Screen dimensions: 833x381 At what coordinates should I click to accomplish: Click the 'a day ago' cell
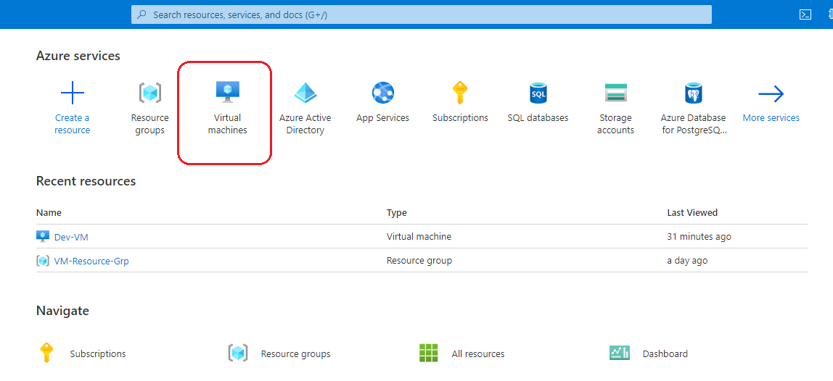[687, 261]
